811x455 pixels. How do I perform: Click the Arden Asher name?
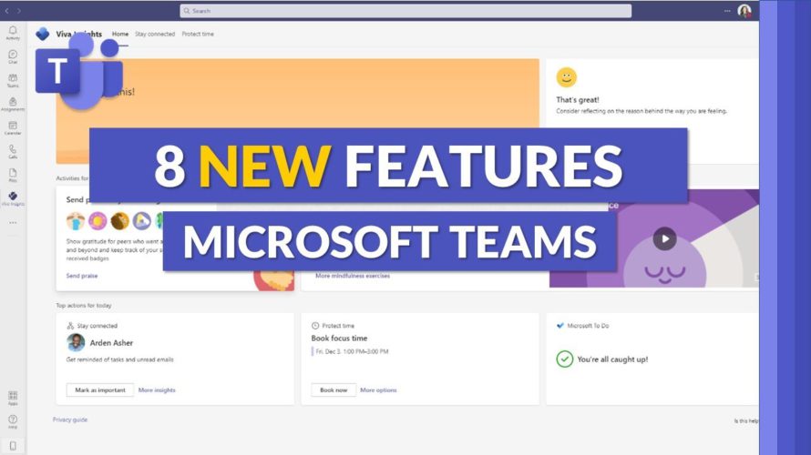pyautogui.click(x=111, y=343)
